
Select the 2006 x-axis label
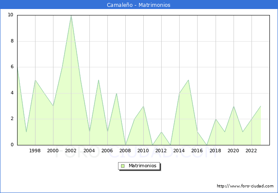[107, 151]
